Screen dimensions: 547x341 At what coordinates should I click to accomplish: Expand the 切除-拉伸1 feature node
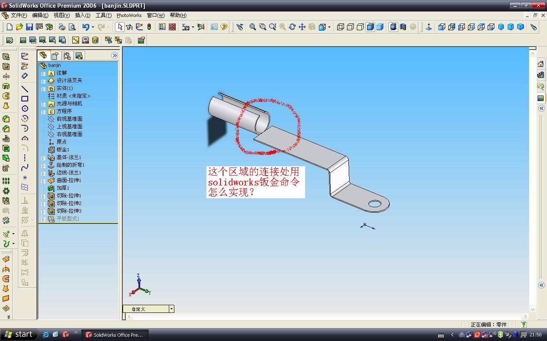(x=43, y=196)
